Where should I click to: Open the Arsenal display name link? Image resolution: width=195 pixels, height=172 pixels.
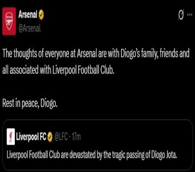click(28, 14)
